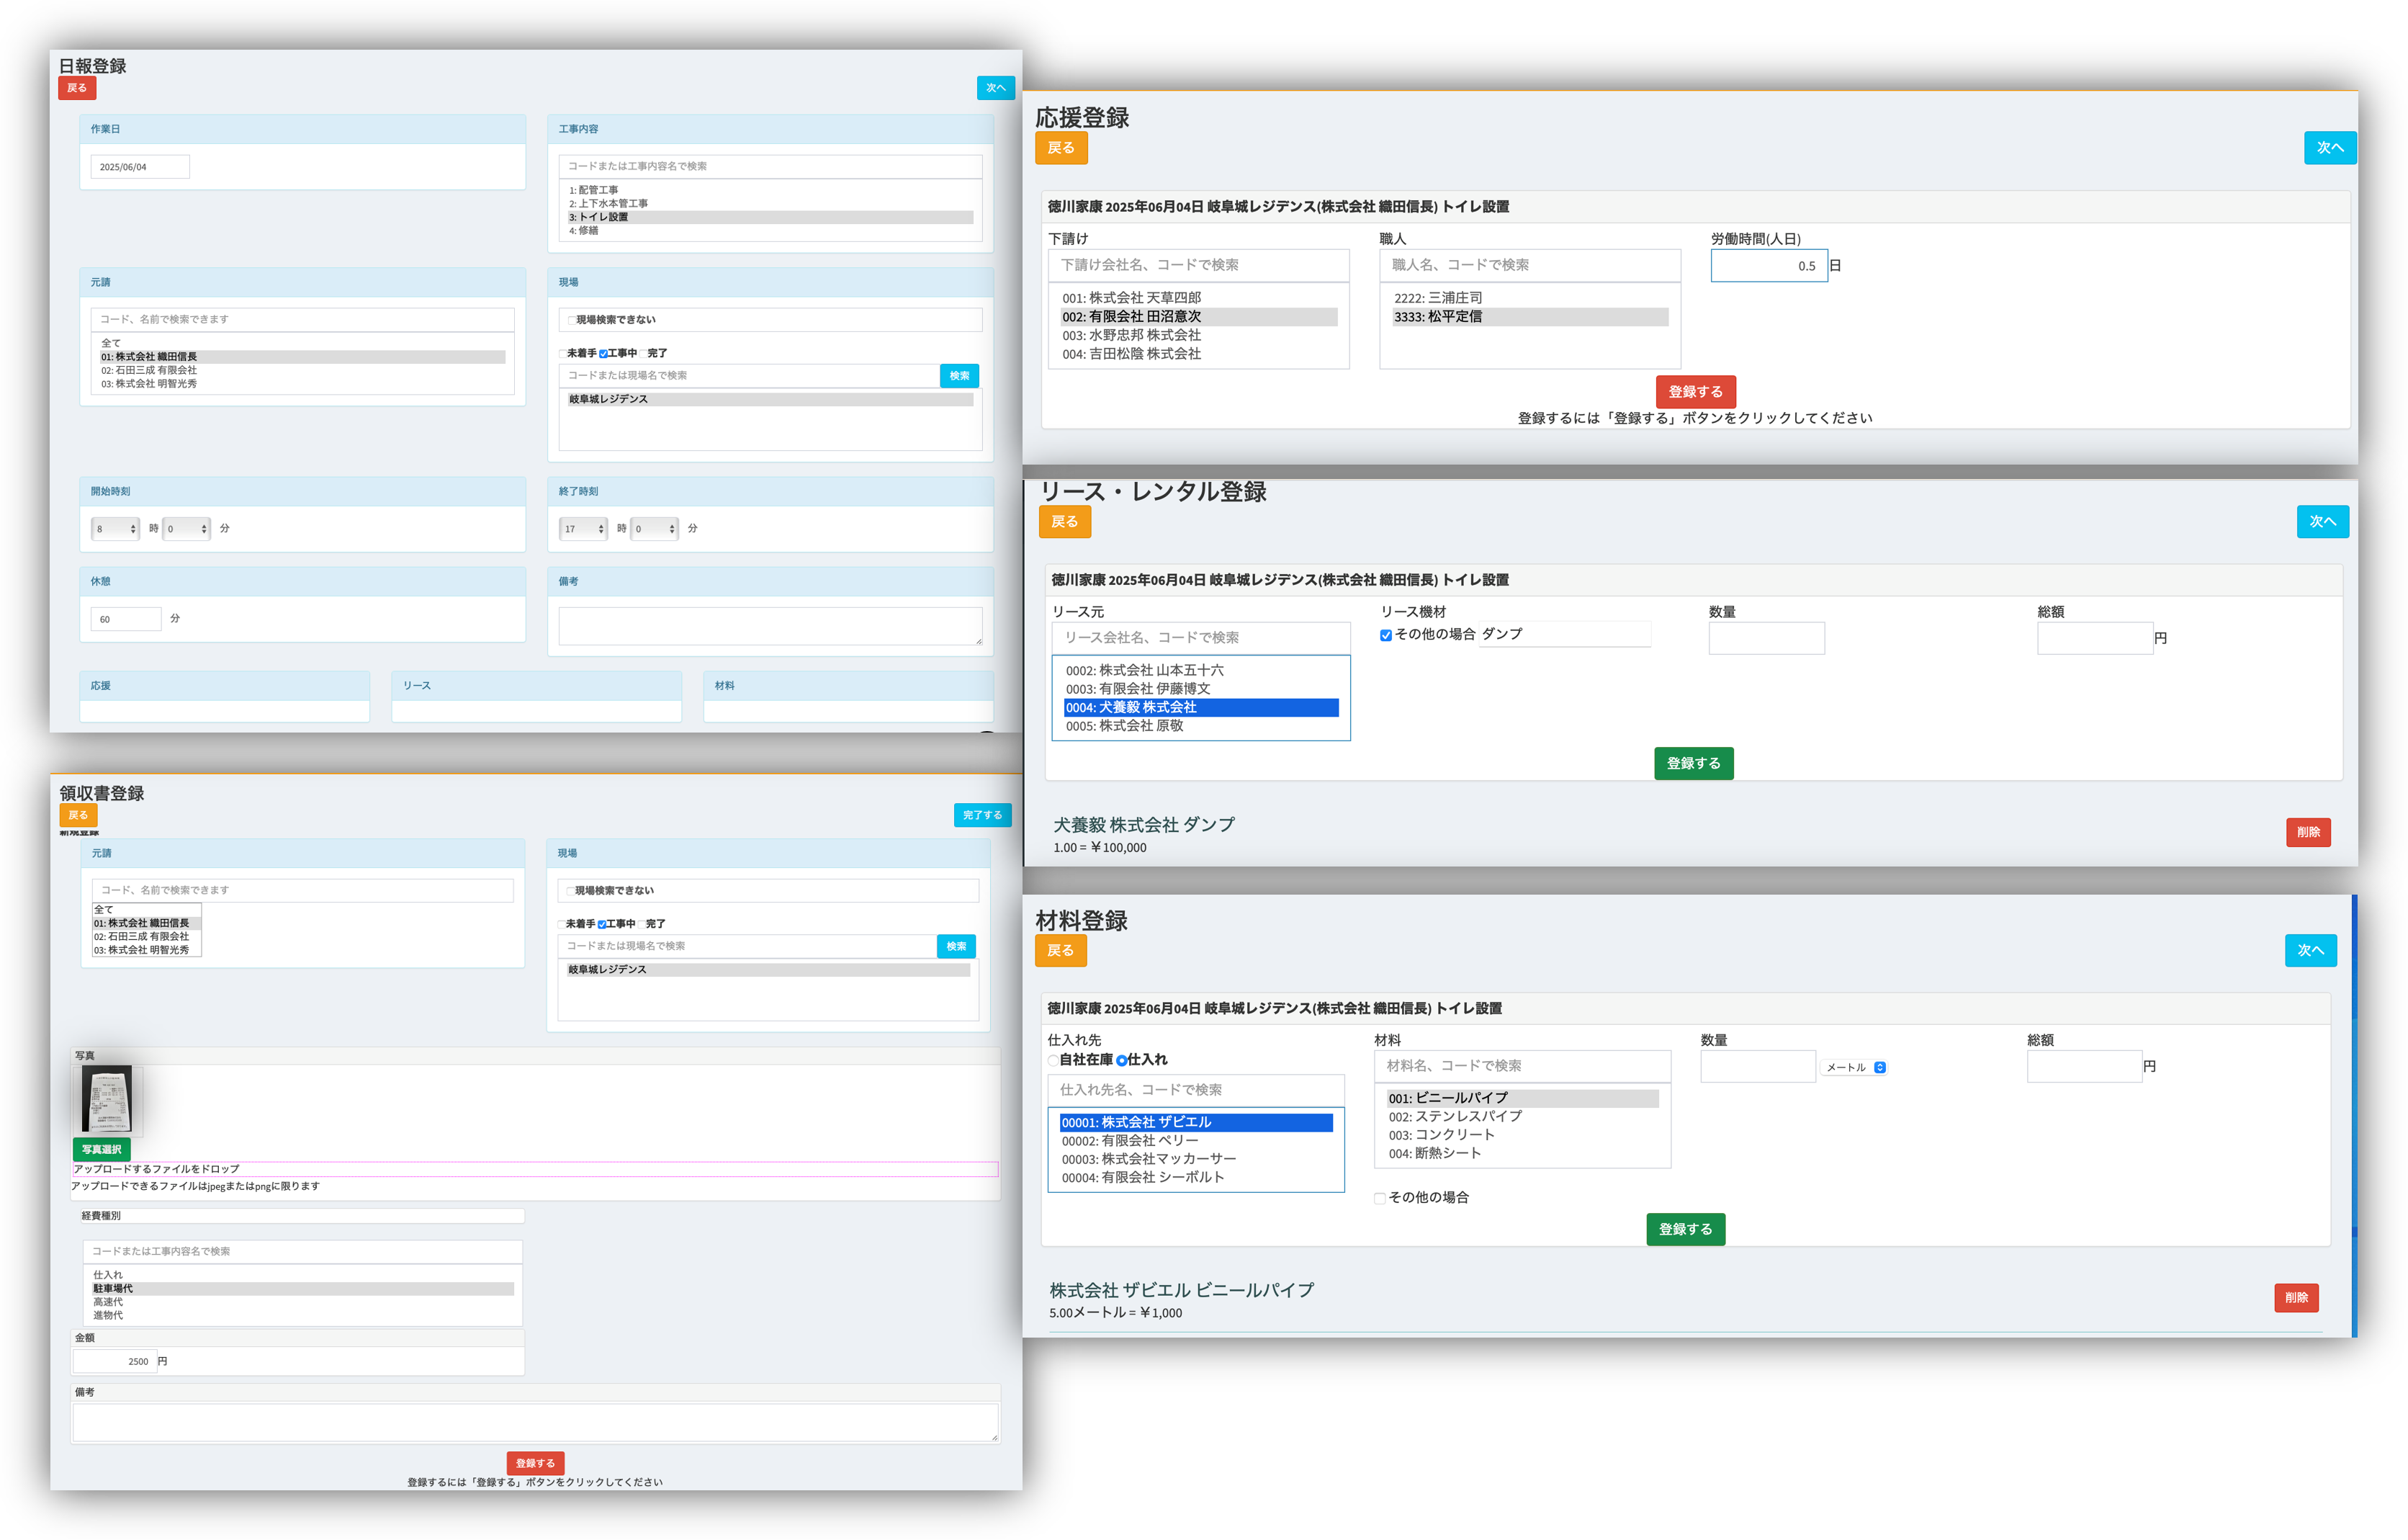2408x1540 pixels.
Task: Open 終了時刻 hour selector showing 17
Action: 583,529
